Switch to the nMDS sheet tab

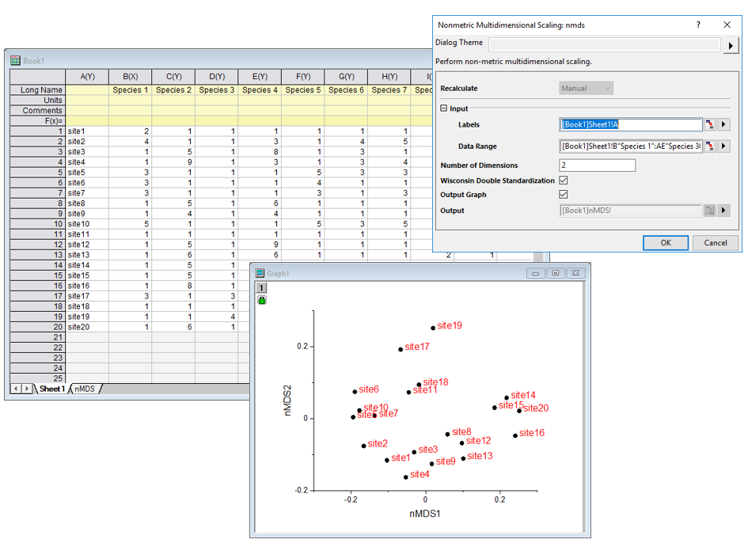click(85, 389)
